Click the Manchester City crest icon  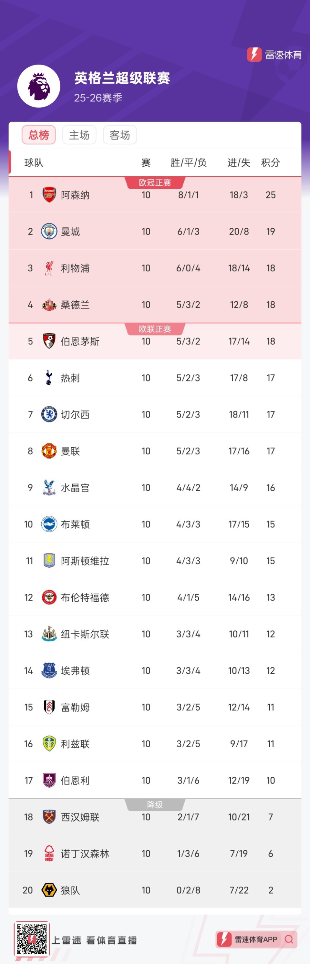click(49, 232)
